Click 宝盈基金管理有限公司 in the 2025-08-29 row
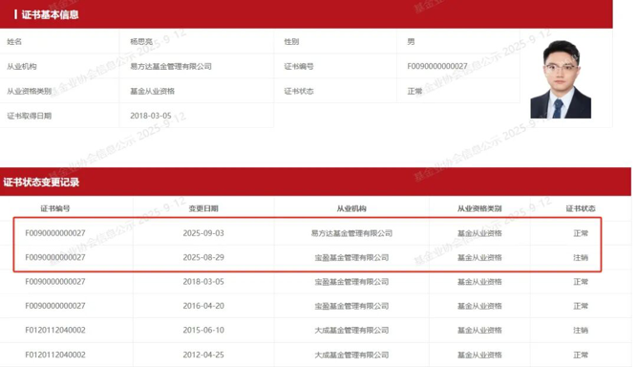This screenshot has width=637, height=367. tap(351, 257)
